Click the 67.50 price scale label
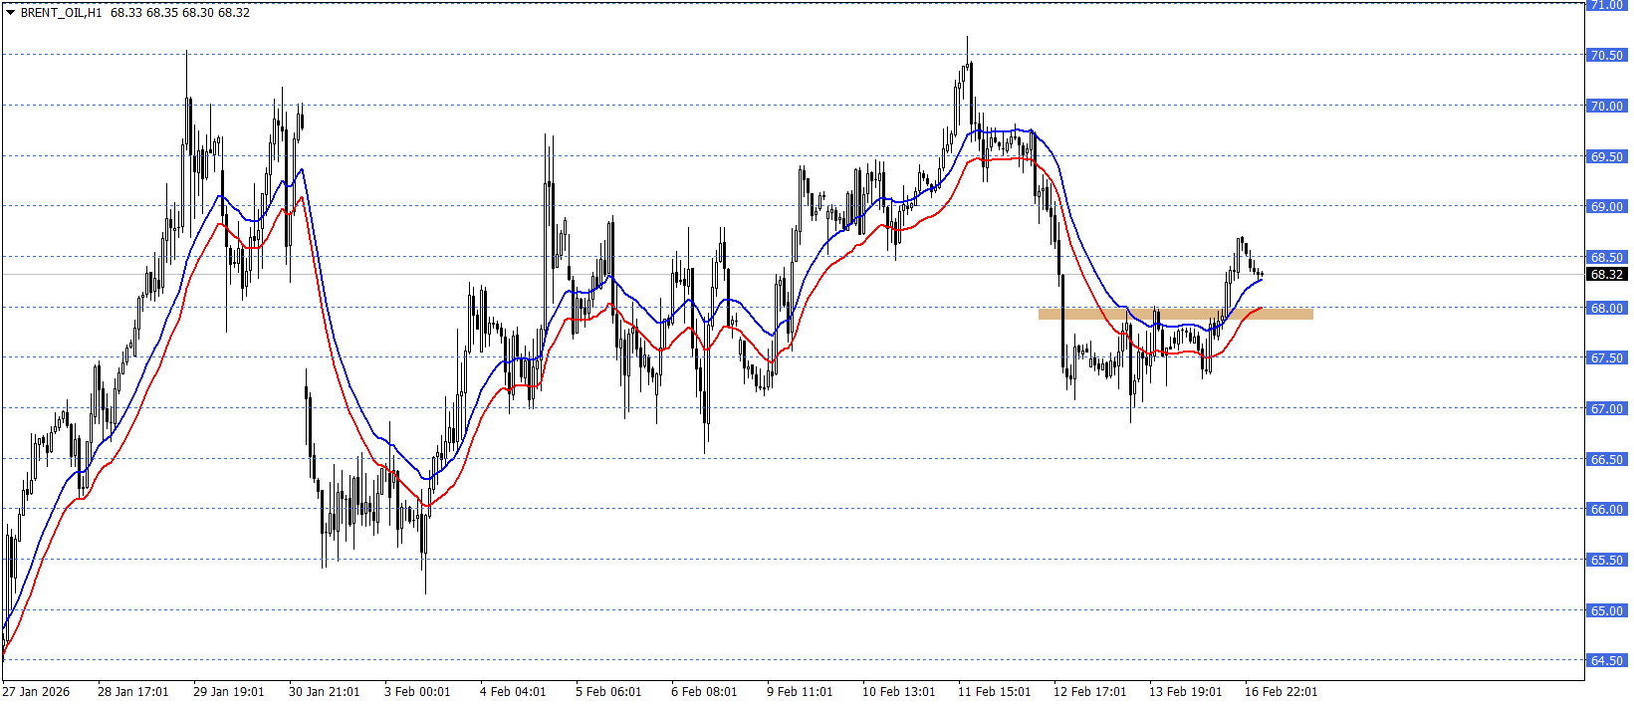The image size is (1634, 704). [x=1606, y=357]
